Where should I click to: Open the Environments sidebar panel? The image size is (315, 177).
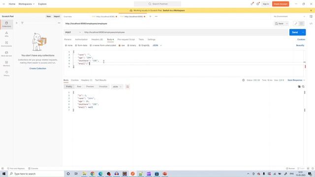tap(6, 44)
